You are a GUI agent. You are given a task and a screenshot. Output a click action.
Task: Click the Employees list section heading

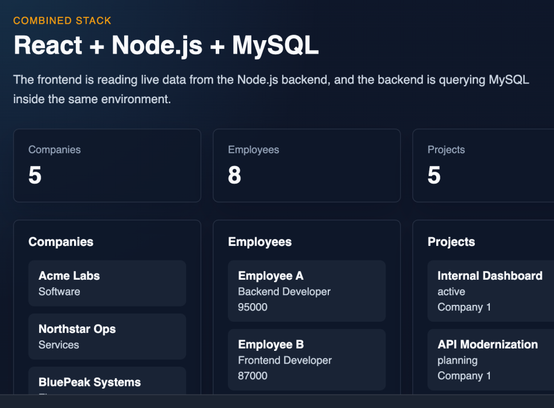coord(260,242)
